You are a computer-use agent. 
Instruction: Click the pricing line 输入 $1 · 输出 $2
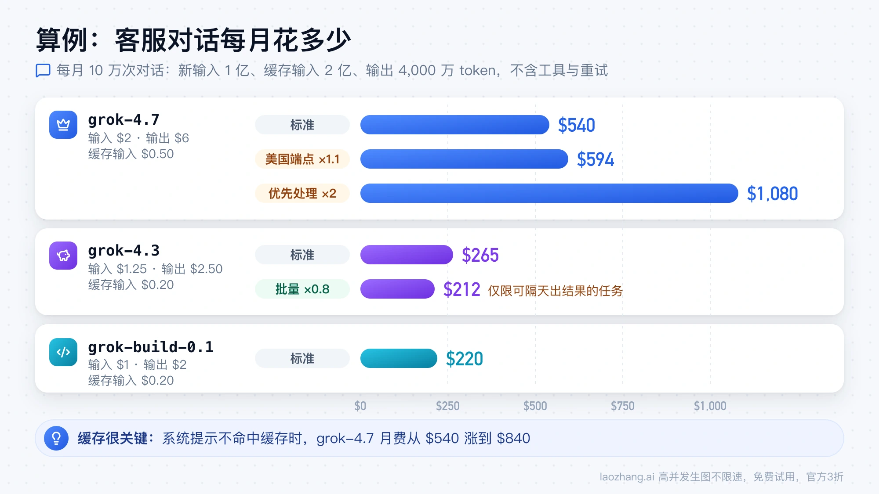[137, 364]
